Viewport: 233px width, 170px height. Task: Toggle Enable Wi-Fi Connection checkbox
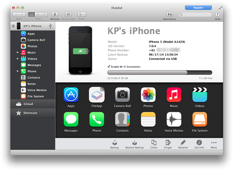point(109,66)
